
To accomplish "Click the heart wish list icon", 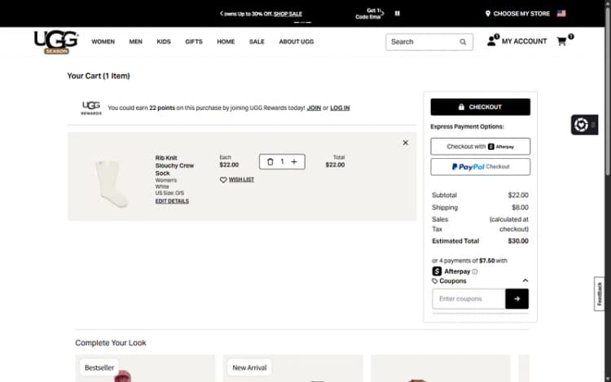I will coord(223,179).
